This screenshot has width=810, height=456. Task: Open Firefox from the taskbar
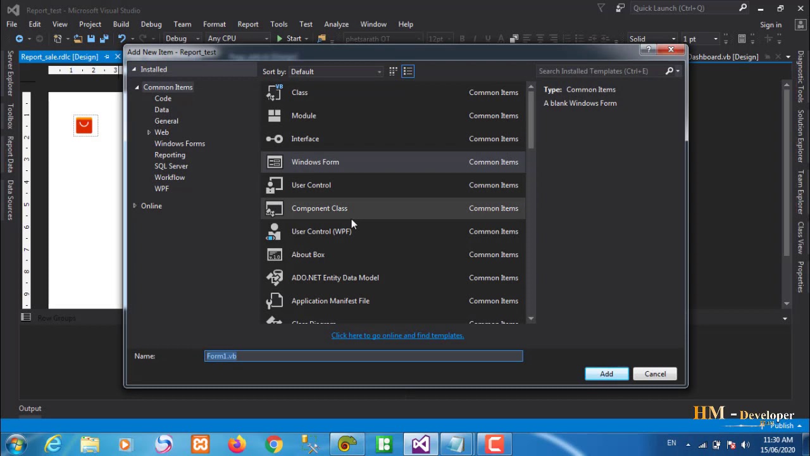pyautogui.click(x=237, y=445)
